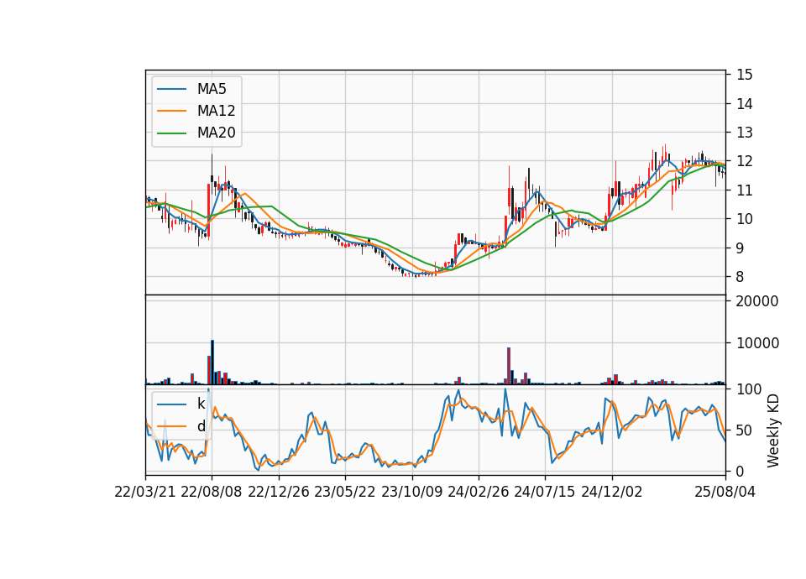Image resolution: width=806 pixels, height=579 pixels.
Task: Click the blue MA5 legend line sample
Action: [x=171, y=90]
